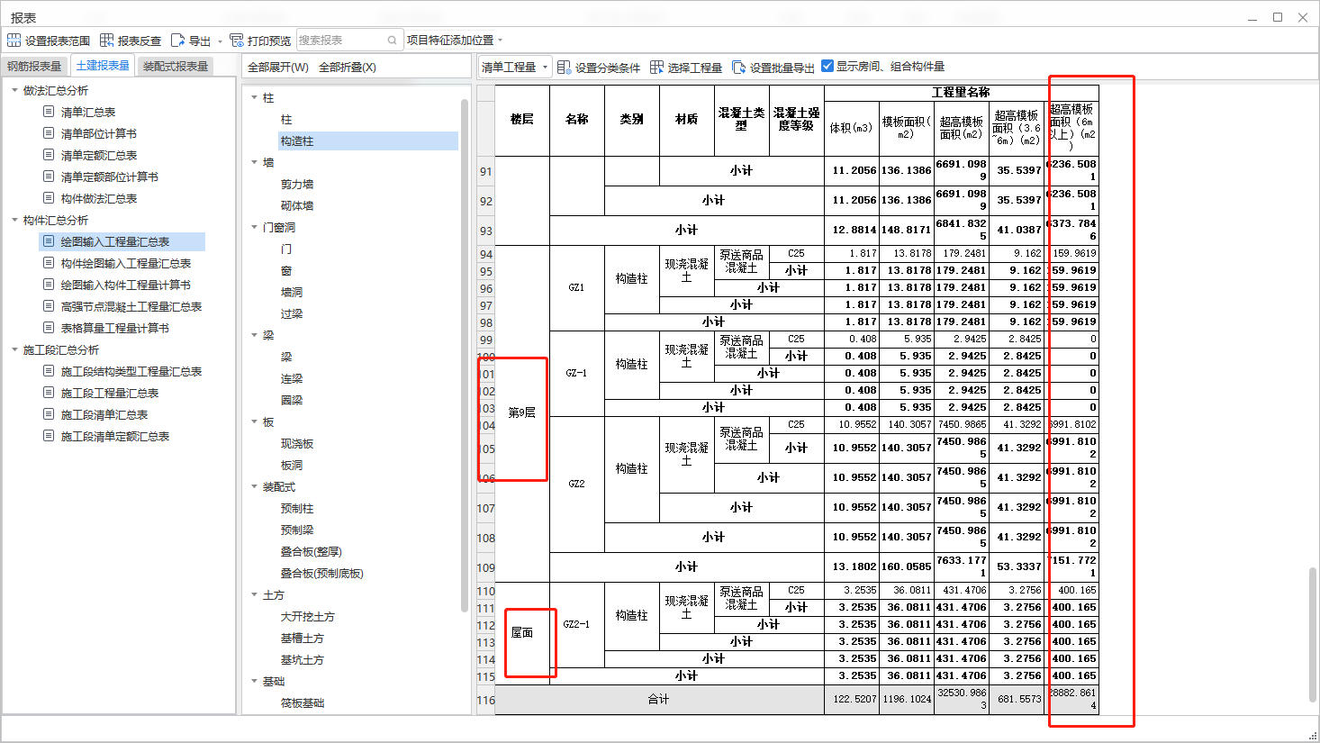Click the 体积(m3) column header
The image size is (1320, 743).
pos(851,128)
